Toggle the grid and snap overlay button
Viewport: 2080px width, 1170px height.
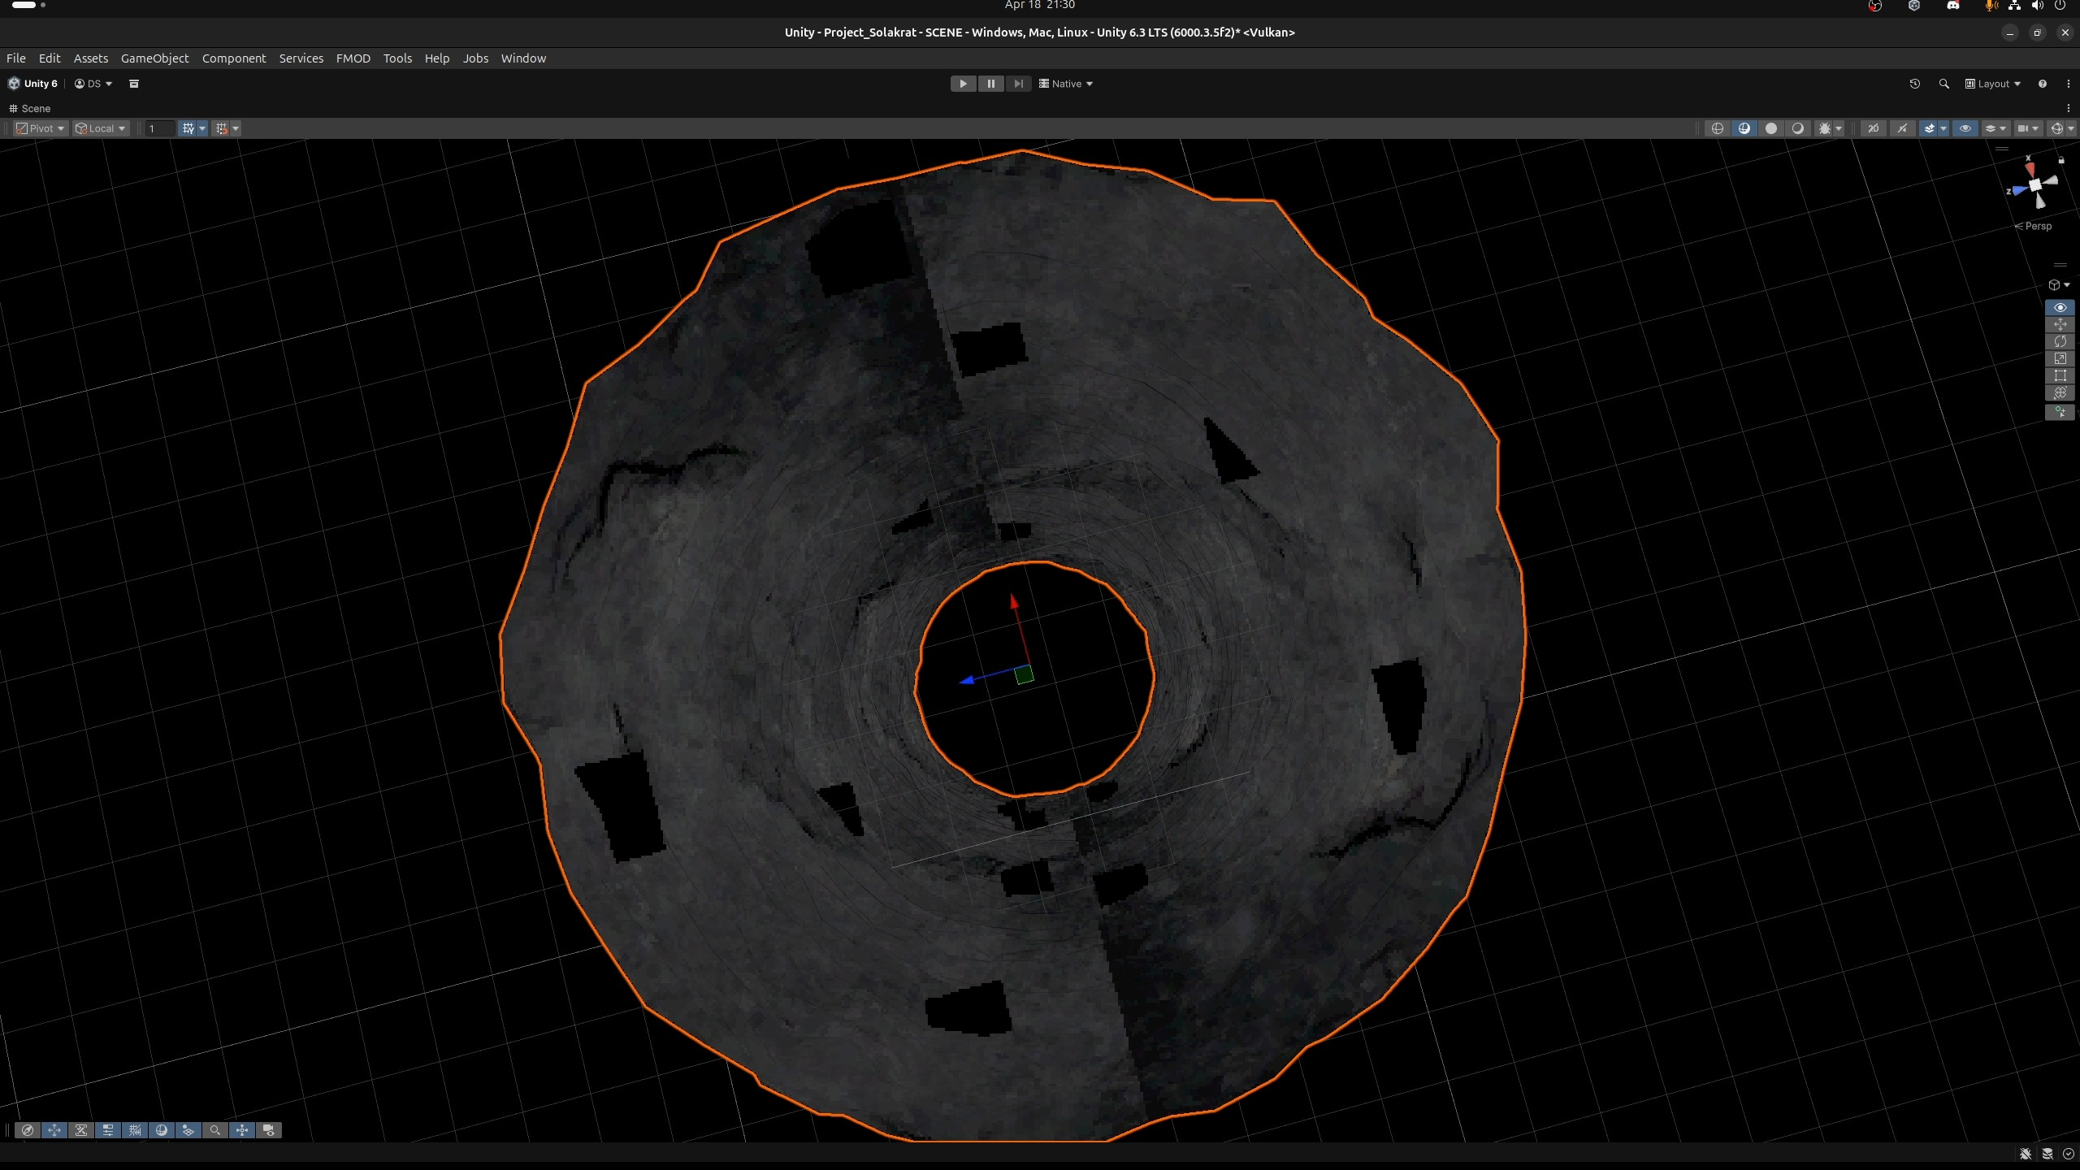pos(135,1130)
